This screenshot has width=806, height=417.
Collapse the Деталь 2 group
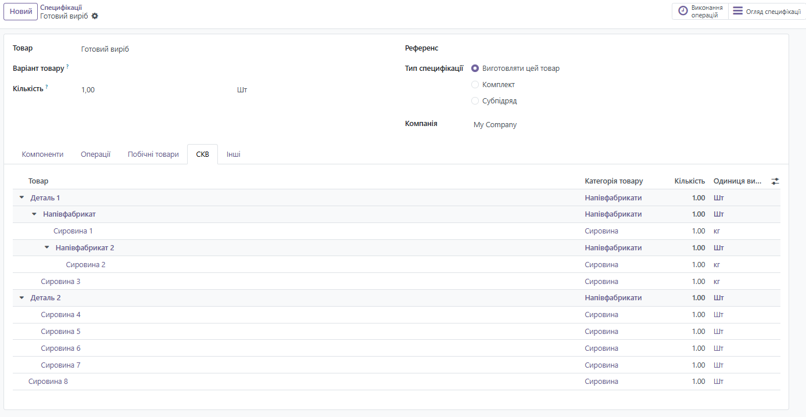pos(22,298)
